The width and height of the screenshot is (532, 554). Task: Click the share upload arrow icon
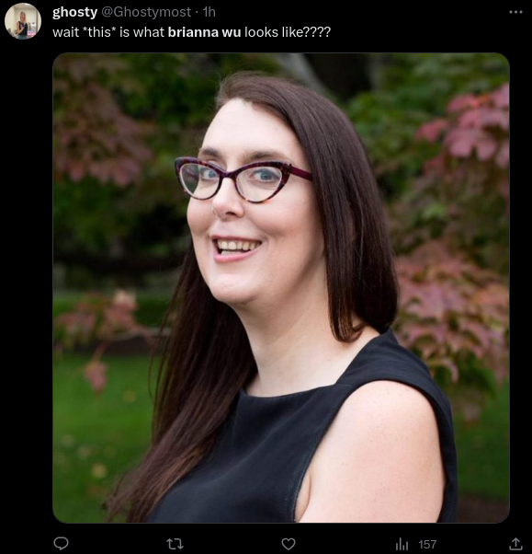(x=515, y=543)
